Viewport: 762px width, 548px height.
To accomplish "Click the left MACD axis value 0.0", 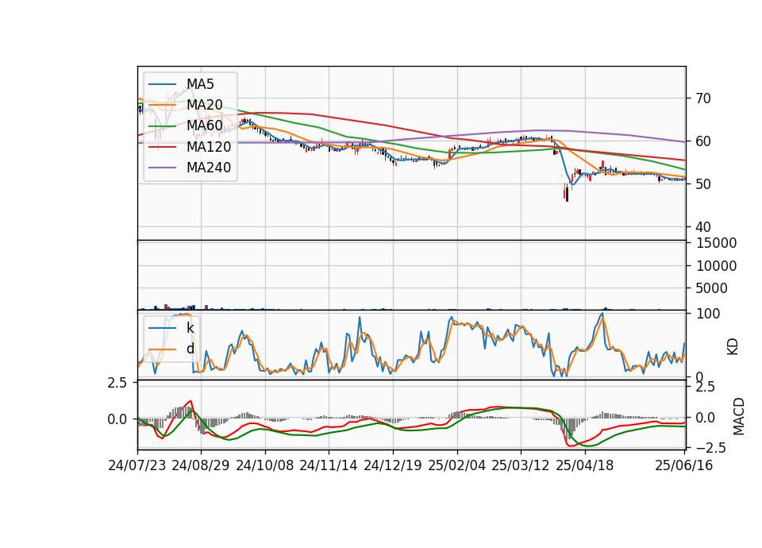I will click(x=117, y=419).
